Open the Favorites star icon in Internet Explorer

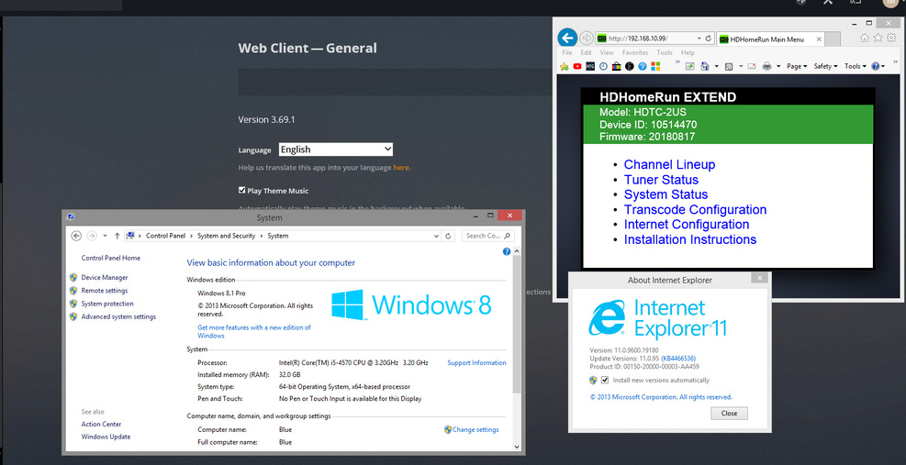[x=878, y=39]
